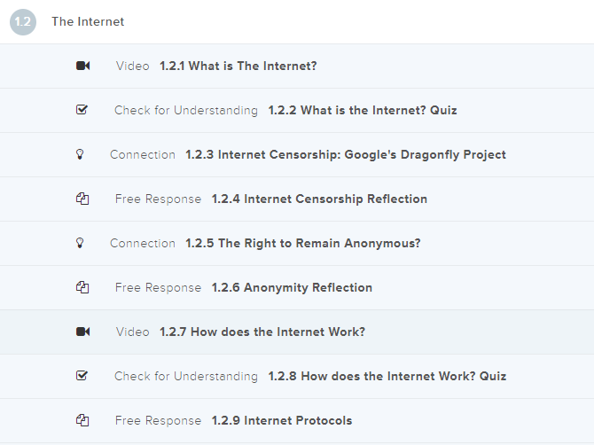Click the free response icon beside 1.2.4
The width and height of the screenshot is (594, 445).
pyautogui.click(x=82, y=199)
